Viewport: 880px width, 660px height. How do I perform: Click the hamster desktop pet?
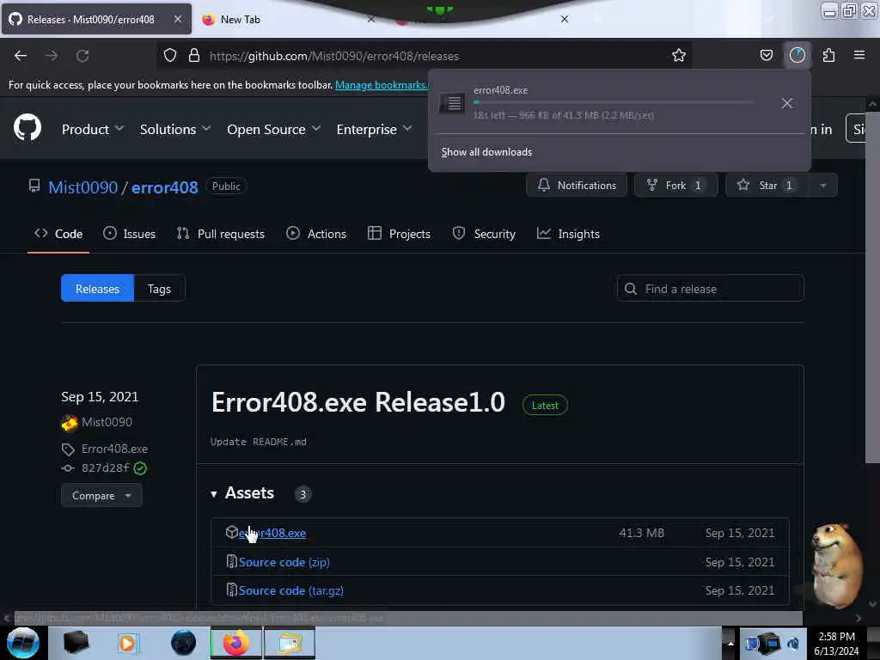[835, 565]
